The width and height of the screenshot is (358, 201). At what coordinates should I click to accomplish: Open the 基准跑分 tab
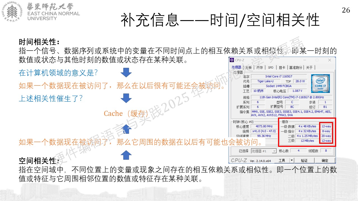(296, 68)
